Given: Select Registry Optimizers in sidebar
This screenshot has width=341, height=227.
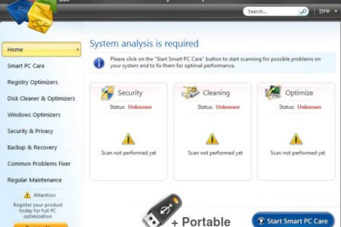Looking at the screenshot, I should click(x=33, y=82).
